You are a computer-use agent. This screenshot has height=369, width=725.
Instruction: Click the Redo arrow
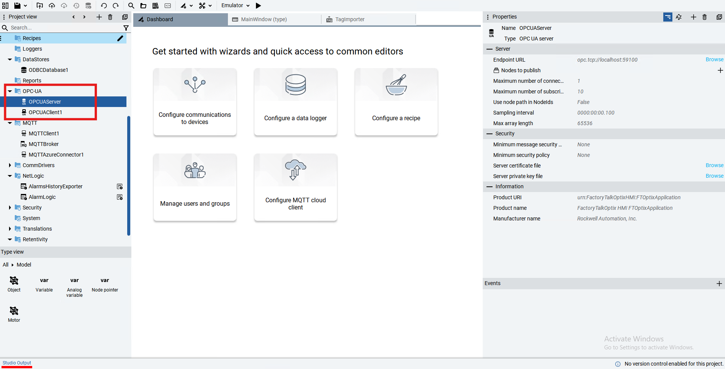pyautogui.click(x=116, y=6)
